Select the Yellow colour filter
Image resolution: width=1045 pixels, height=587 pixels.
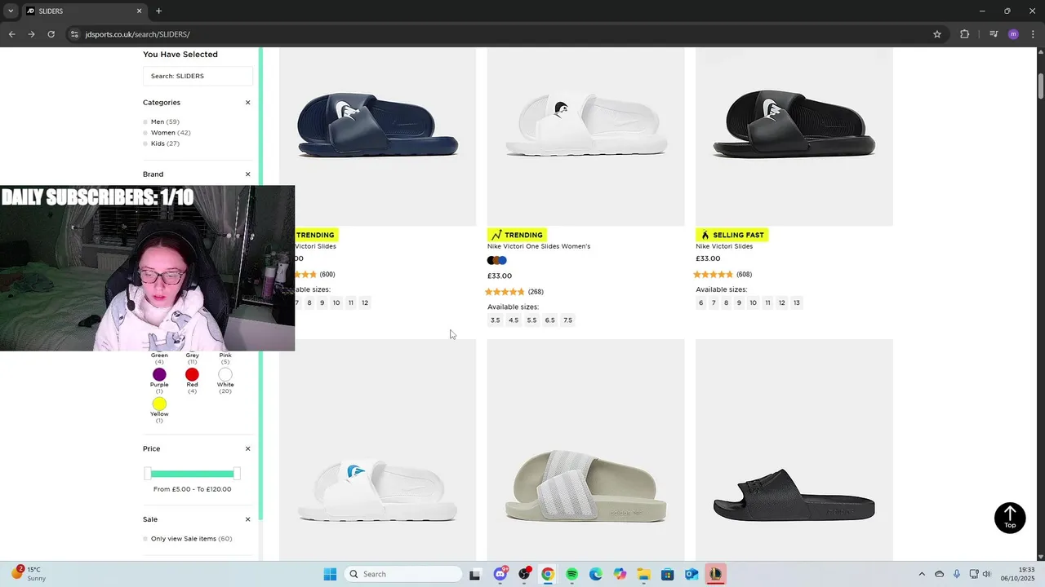(159, 404)
